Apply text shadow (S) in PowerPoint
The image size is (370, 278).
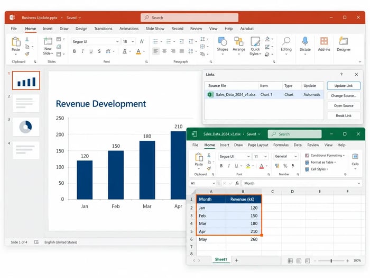coord(99,51)
